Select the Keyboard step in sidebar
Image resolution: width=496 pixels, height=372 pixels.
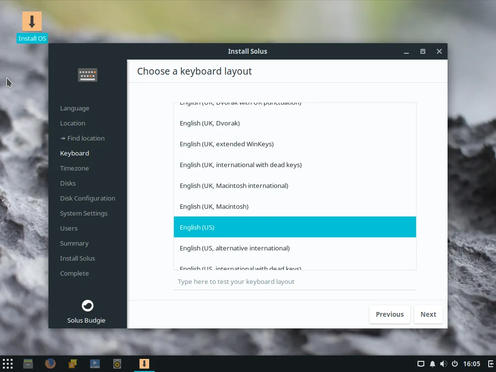[75, 153]
